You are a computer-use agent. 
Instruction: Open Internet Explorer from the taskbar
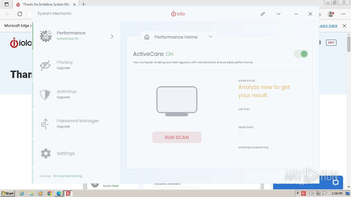coord(22,193)
